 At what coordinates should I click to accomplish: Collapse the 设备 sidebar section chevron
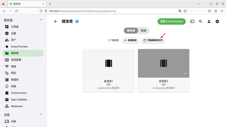[41, 114]
